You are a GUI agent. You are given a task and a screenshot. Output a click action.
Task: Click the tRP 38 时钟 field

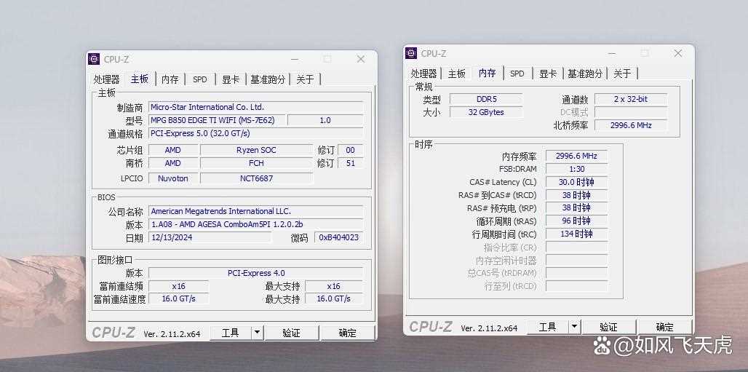[x=577, y=207]
